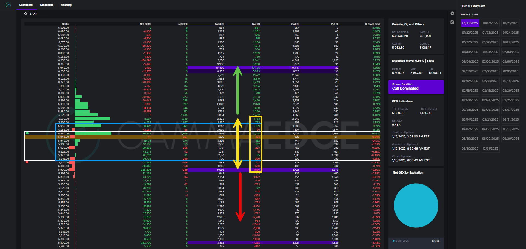Click the expected move Bottom value 5,896.07
This screenshot has height=249, width=526.
click(398, 73)
